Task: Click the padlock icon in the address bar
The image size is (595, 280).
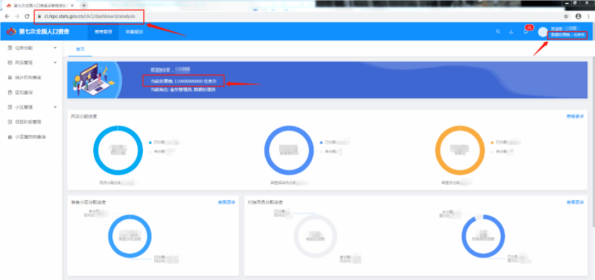Action: (39, 17)
